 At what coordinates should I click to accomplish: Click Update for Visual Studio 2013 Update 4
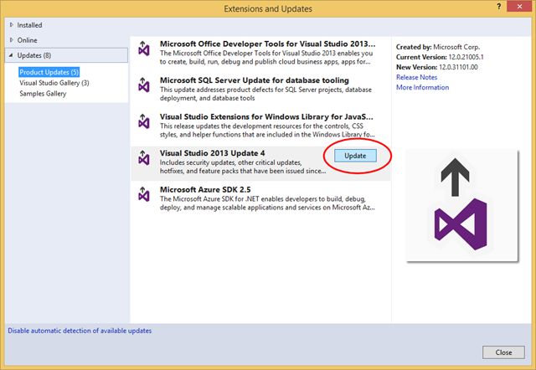(355, 156)
